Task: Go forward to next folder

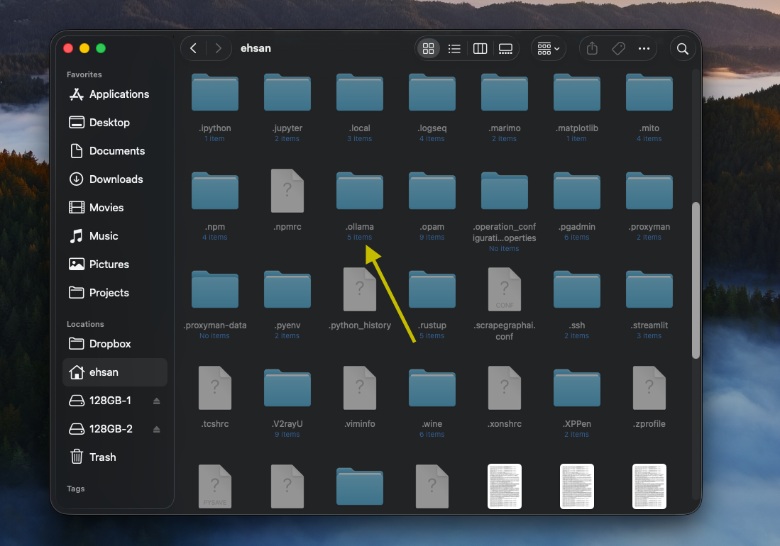Action: 219,49
